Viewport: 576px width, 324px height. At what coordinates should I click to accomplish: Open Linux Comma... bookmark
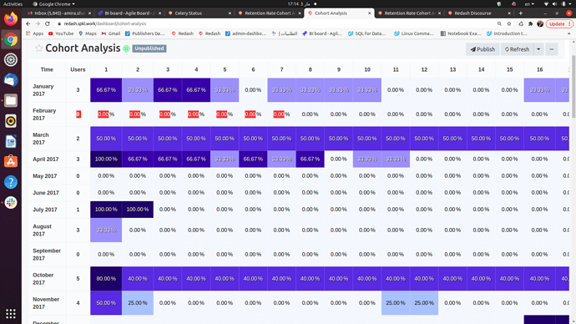click(x=414, y=33)
